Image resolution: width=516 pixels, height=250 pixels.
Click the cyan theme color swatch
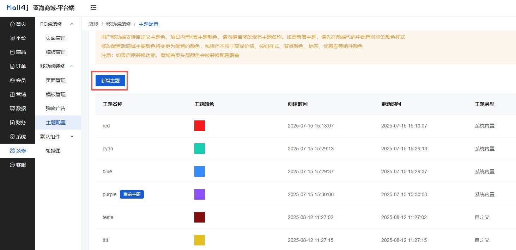(x=200, y=149)
